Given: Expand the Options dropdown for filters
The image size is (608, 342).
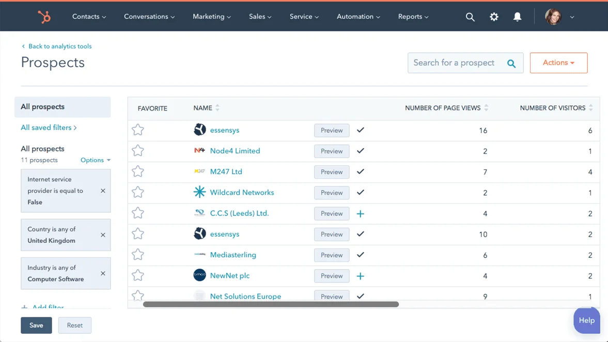Looking at the screenshot, I should click(95, 160).
